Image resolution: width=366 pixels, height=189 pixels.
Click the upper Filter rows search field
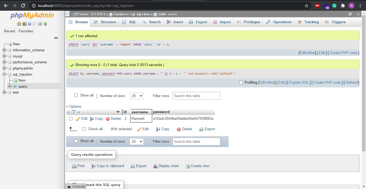[x=196, y=96]
